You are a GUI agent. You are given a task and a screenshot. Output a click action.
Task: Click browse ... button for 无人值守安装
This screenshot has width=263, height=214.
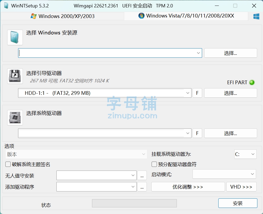(x=142, y=175)
